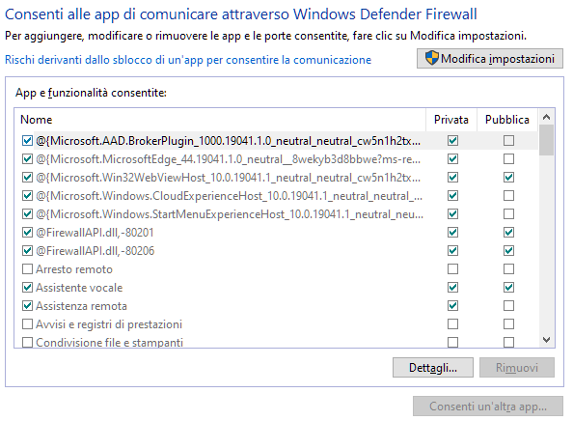Toggle Pubblica checkbox for Microsoft.AAD.BrokerPlugin

(508, 141)
